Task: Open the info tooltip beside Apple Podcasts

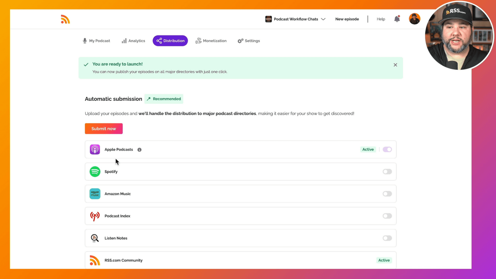Action: pyautogui.click(x=139, y=150)
